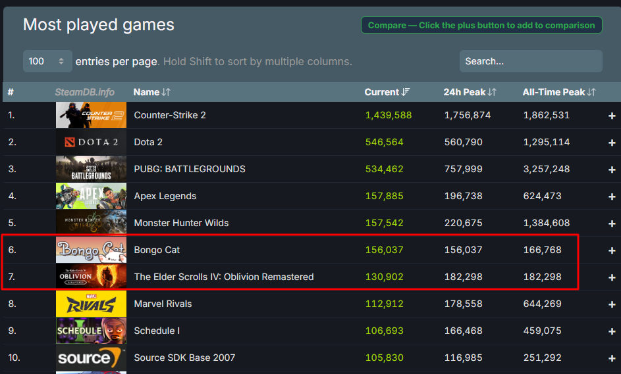
Task: Add Schedule I to comparison with plus
Action: 612,331
